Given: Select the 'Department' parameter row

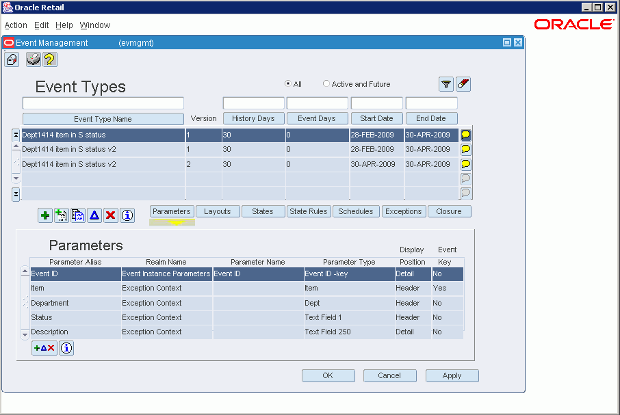Looking at the screenshot, I should click(x=247, y=304).
